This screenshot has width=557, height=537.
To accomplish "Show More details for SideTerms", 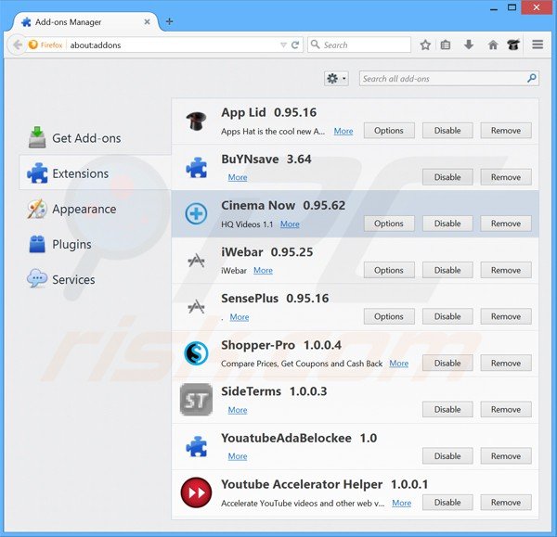I will point(238,410).
